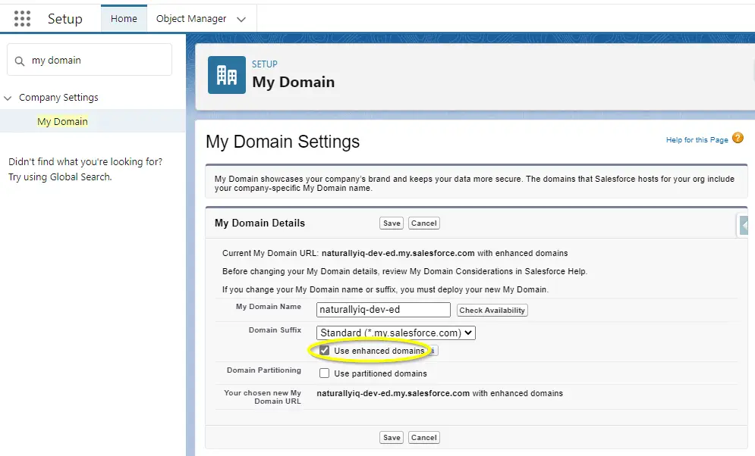This screenshot has height=456, width=755.
Task: Click the Check Availability button
Action: click(492, 310)
